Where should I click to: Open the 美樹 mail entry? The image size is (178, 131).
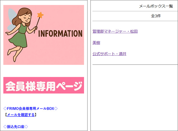point(96,43)
